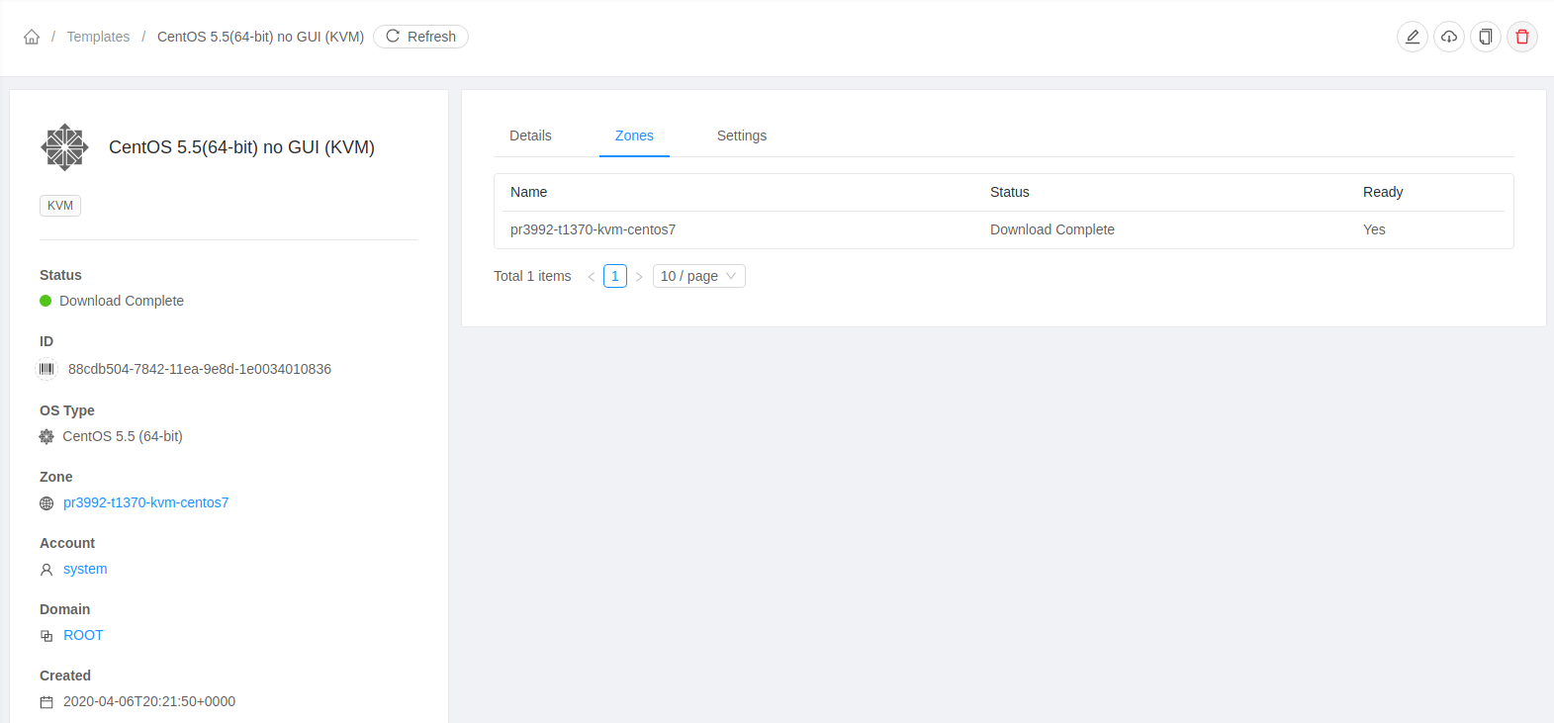Open the system account link
This screenshot has height=723, width=1554.
(85, 569)
